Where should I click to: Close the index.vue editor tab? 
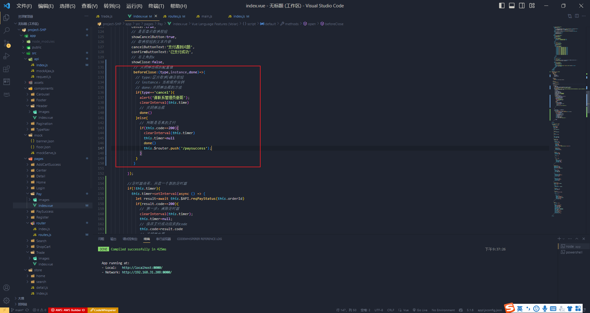(156, 16)
